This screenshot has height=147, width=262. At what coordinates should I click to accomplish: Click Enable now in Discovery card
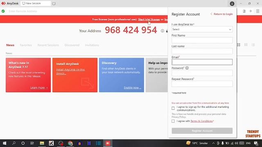(132, 88)
